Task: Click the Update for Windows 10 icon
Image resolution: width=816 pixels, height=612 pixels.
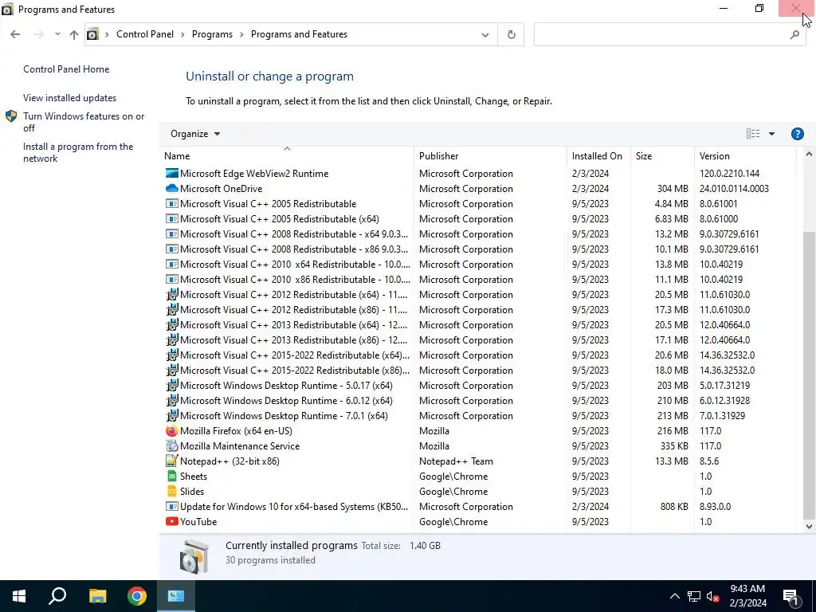Action: point(172,506)
